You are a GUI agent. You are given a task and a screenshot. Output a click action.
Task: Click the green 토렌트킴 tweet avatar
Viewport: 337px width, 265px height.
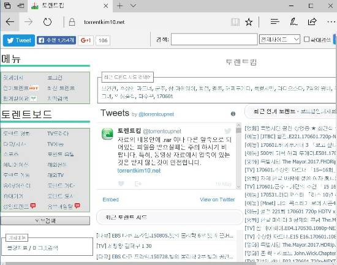(107, 134)
